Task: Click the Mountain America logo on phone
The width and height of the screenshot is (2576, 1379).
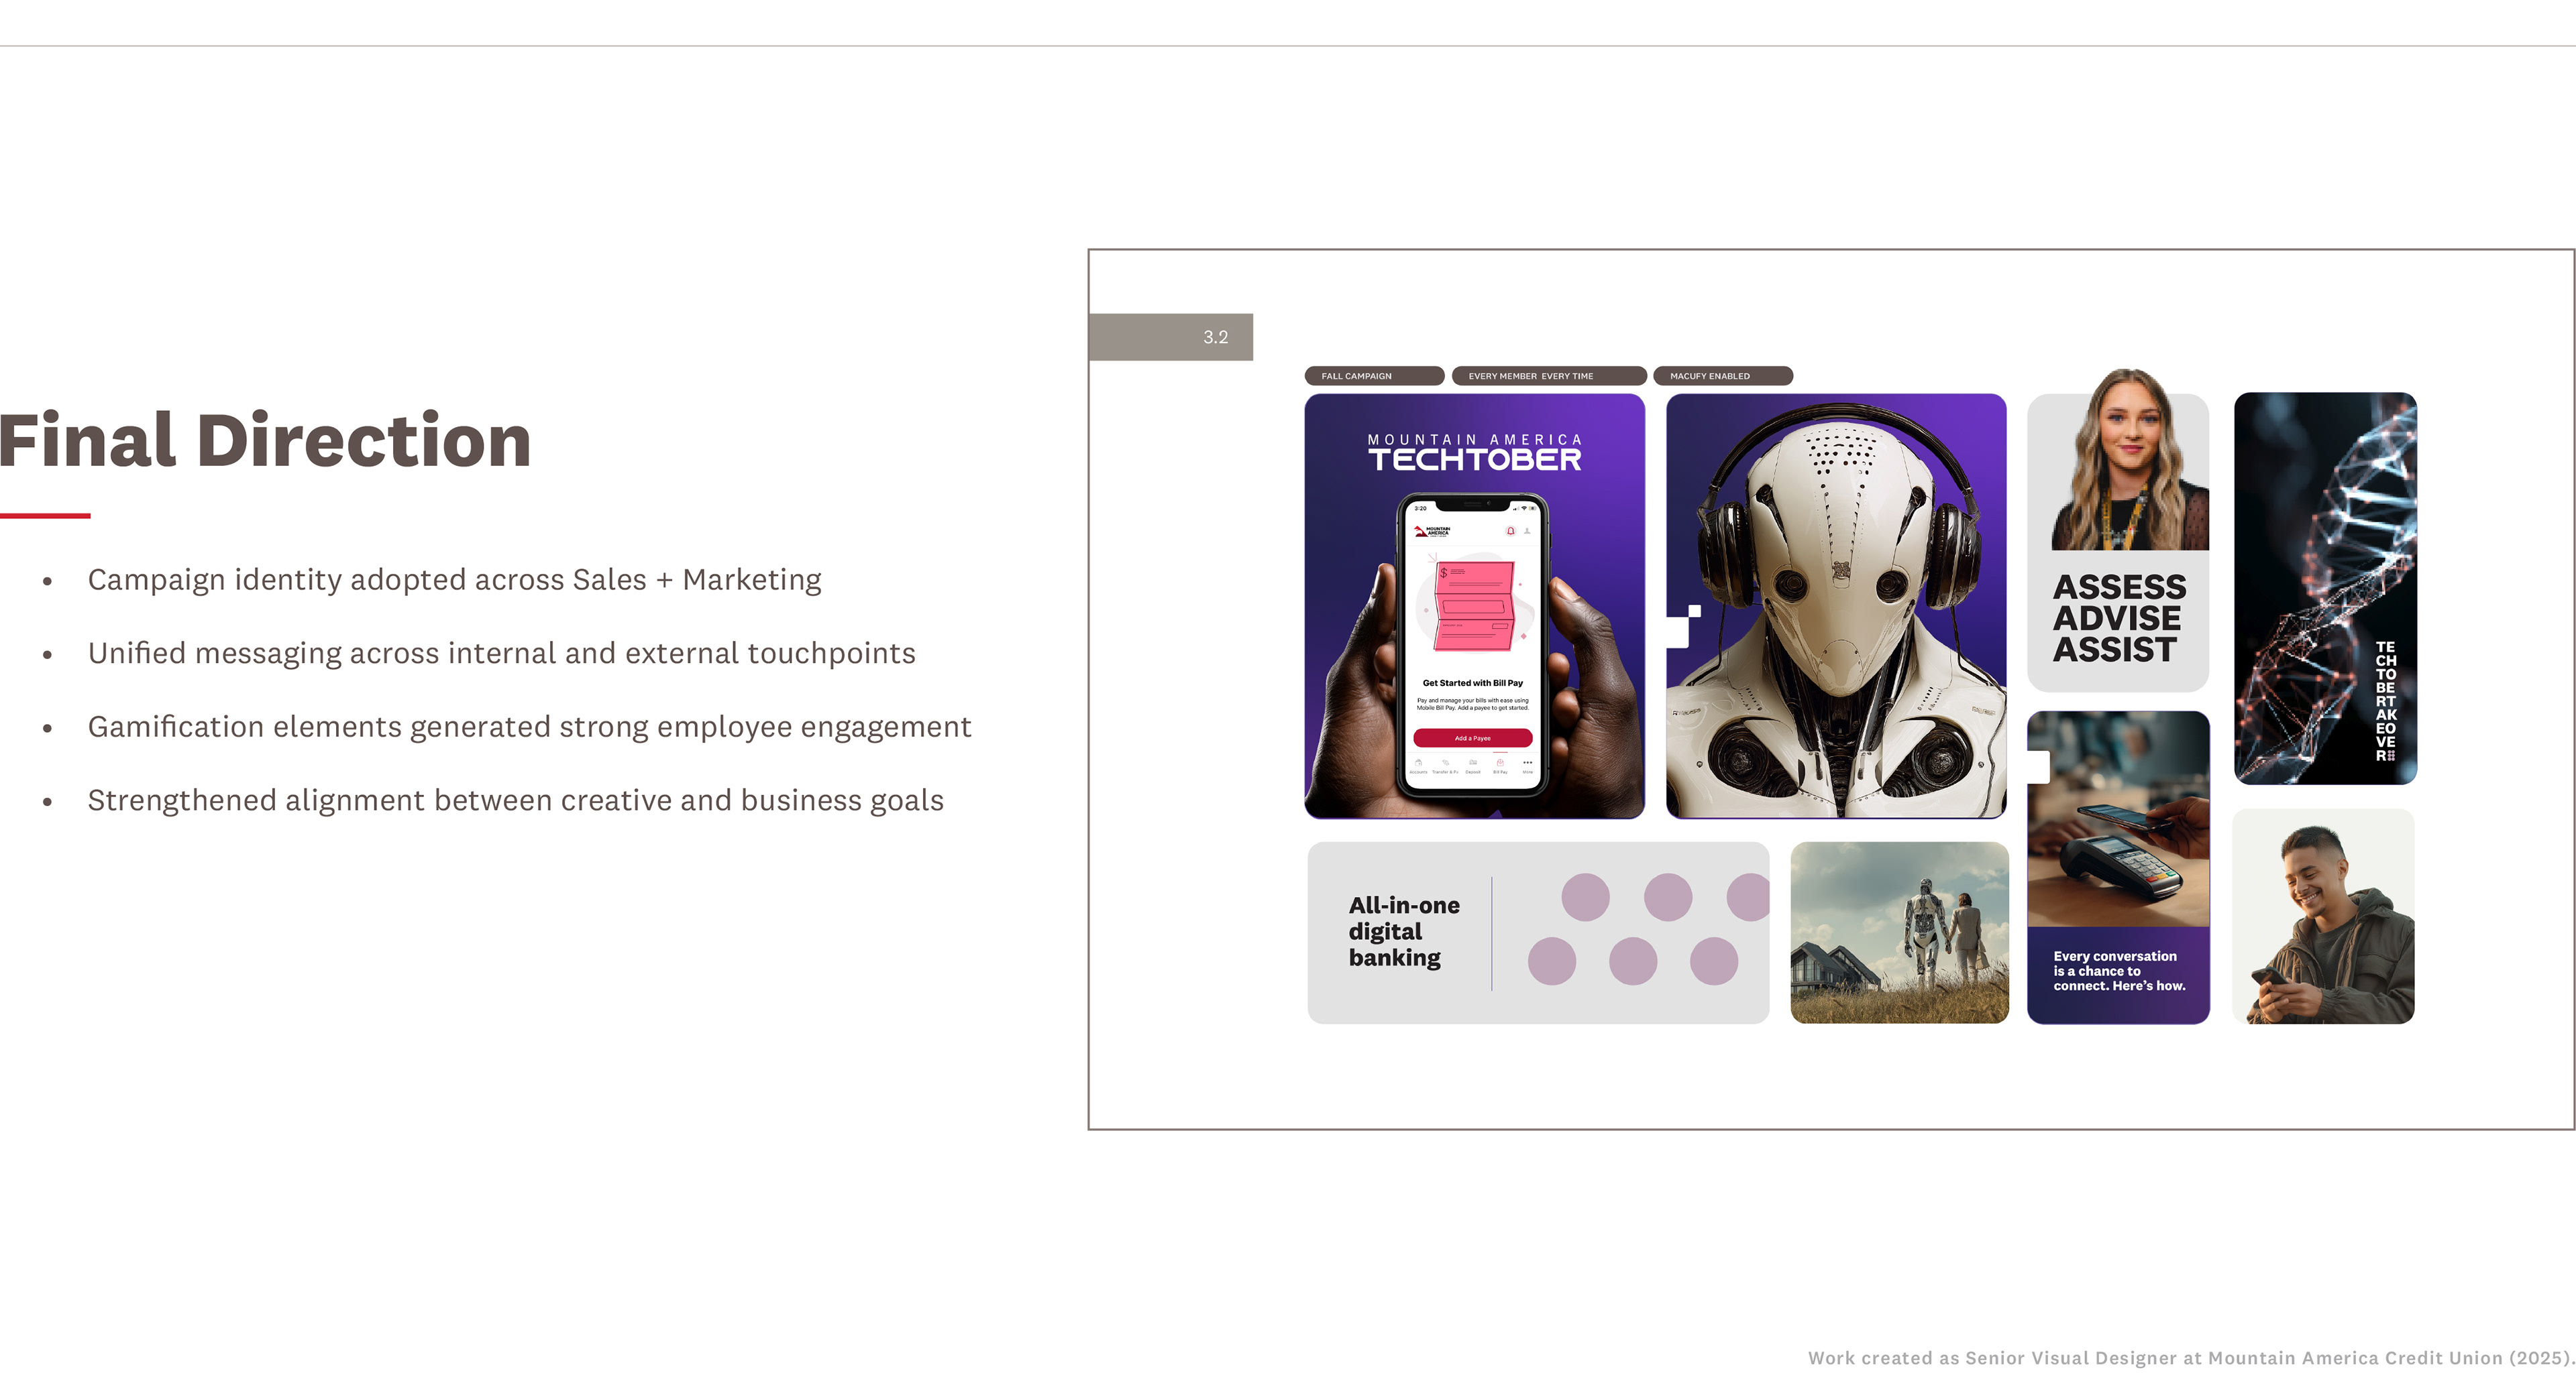Action: (x=1432, y=532)
